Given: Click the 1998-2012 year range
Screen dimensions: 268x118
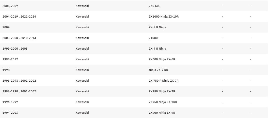Looking at the screenshot, I should (x=10, y=59).
